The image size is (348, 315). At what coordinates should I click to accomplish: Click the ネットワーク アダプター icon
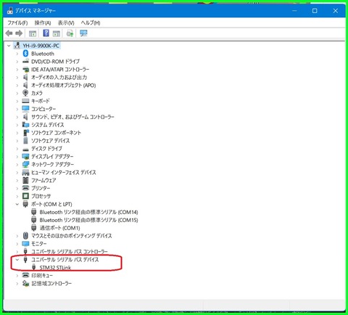point(25,164)
